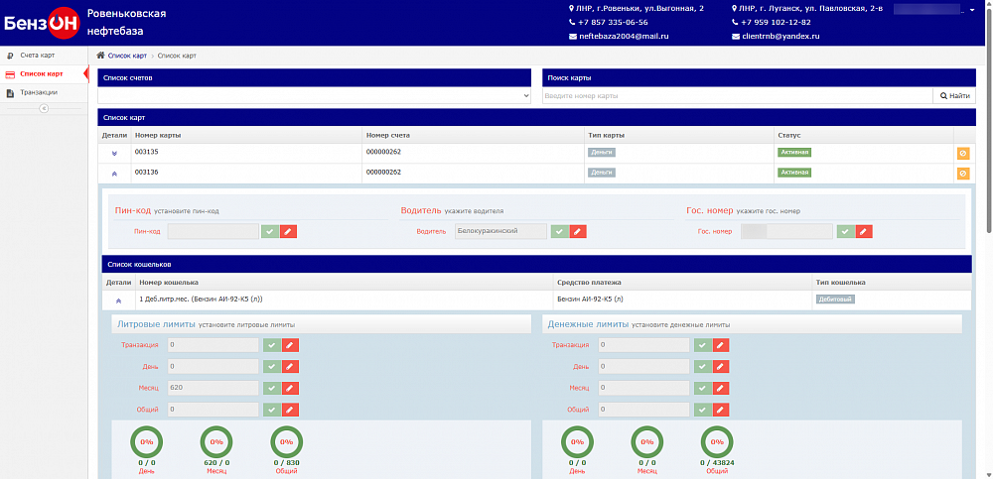The height and width of the screenshot is (479, 993).
Task: Confirm the money День limit with green check
Action: click(x=702, y=366)
